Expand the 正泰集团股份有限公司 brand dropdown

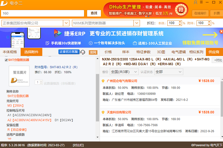click(x=66, y=23)
